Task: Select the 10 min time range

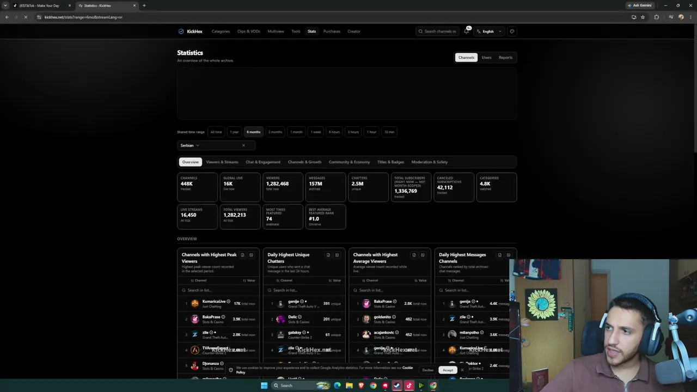Action: click(x=389, y=132)
